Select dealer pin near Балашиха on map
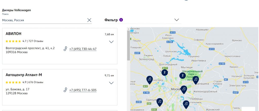Viewport: 259px width, 111px height. (x=196, y=80)
